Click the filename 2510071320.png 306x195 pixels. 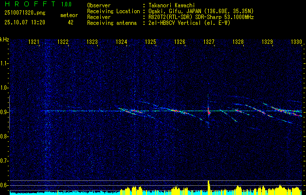click(x=25, y=13)
